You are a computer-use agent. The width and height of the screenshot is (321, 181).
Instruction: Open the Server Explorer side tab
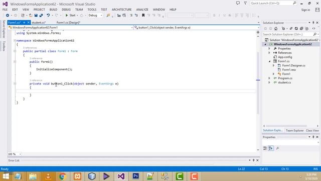point(4,29)
